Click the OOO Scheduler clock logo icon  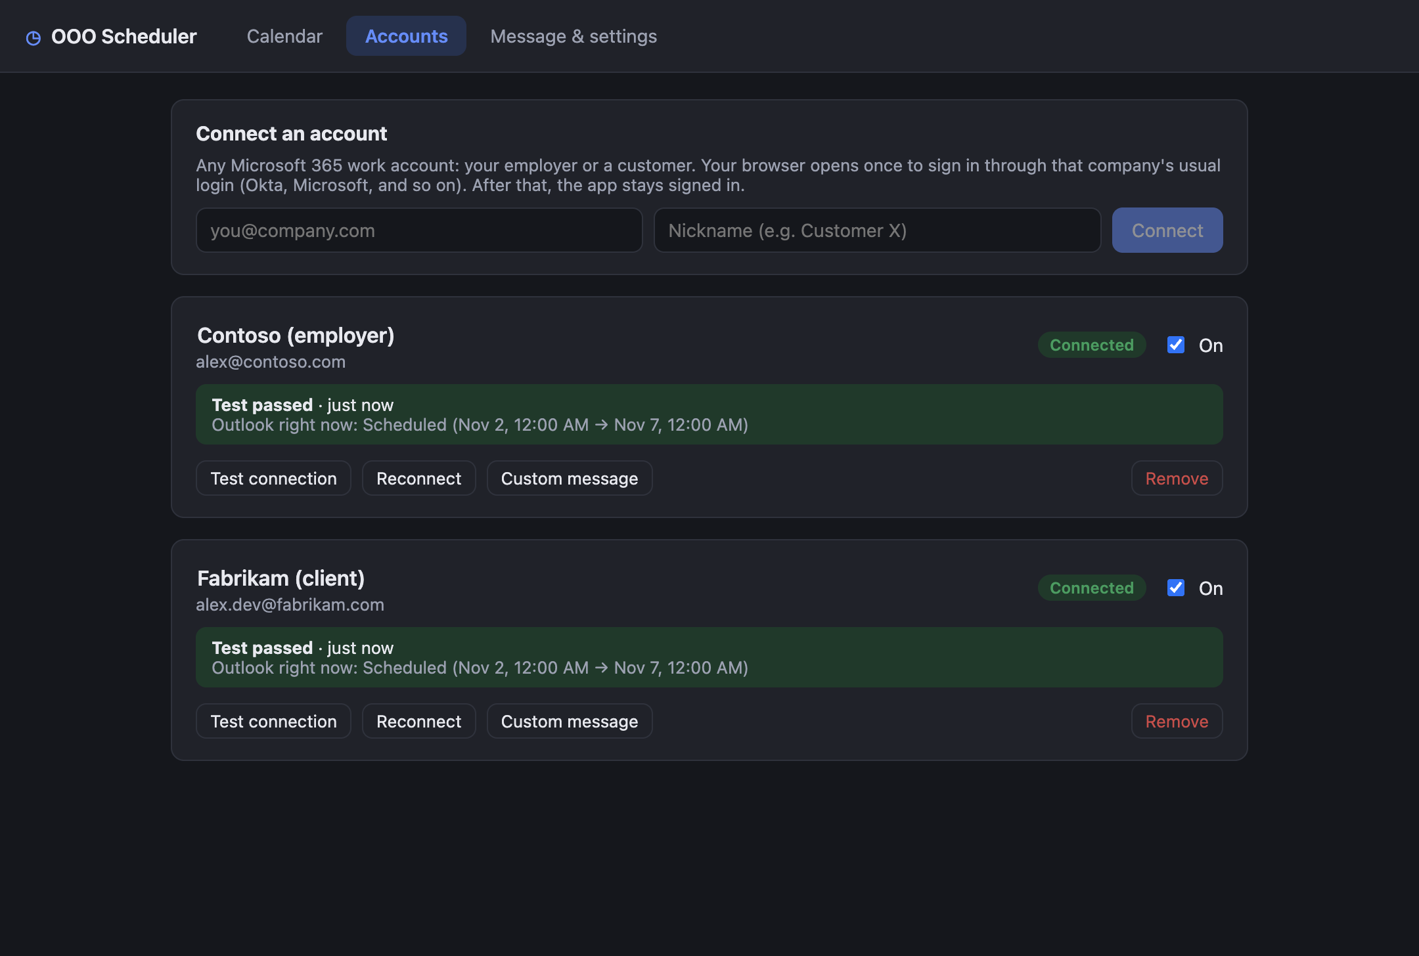(x=34, y=37)
